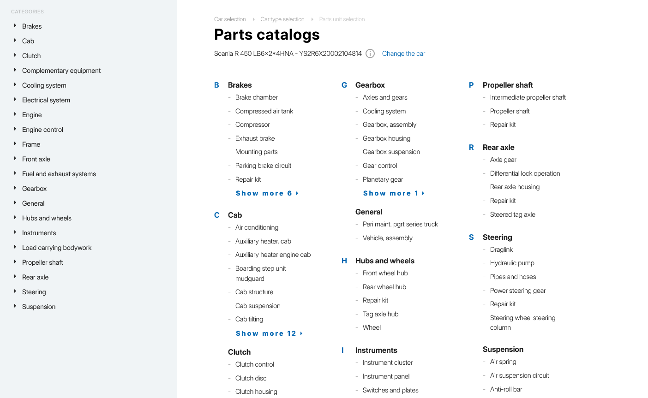Screen dimensions: 648x398
Task: Click the vehicle info icon
Action: (x=370, y=53)
